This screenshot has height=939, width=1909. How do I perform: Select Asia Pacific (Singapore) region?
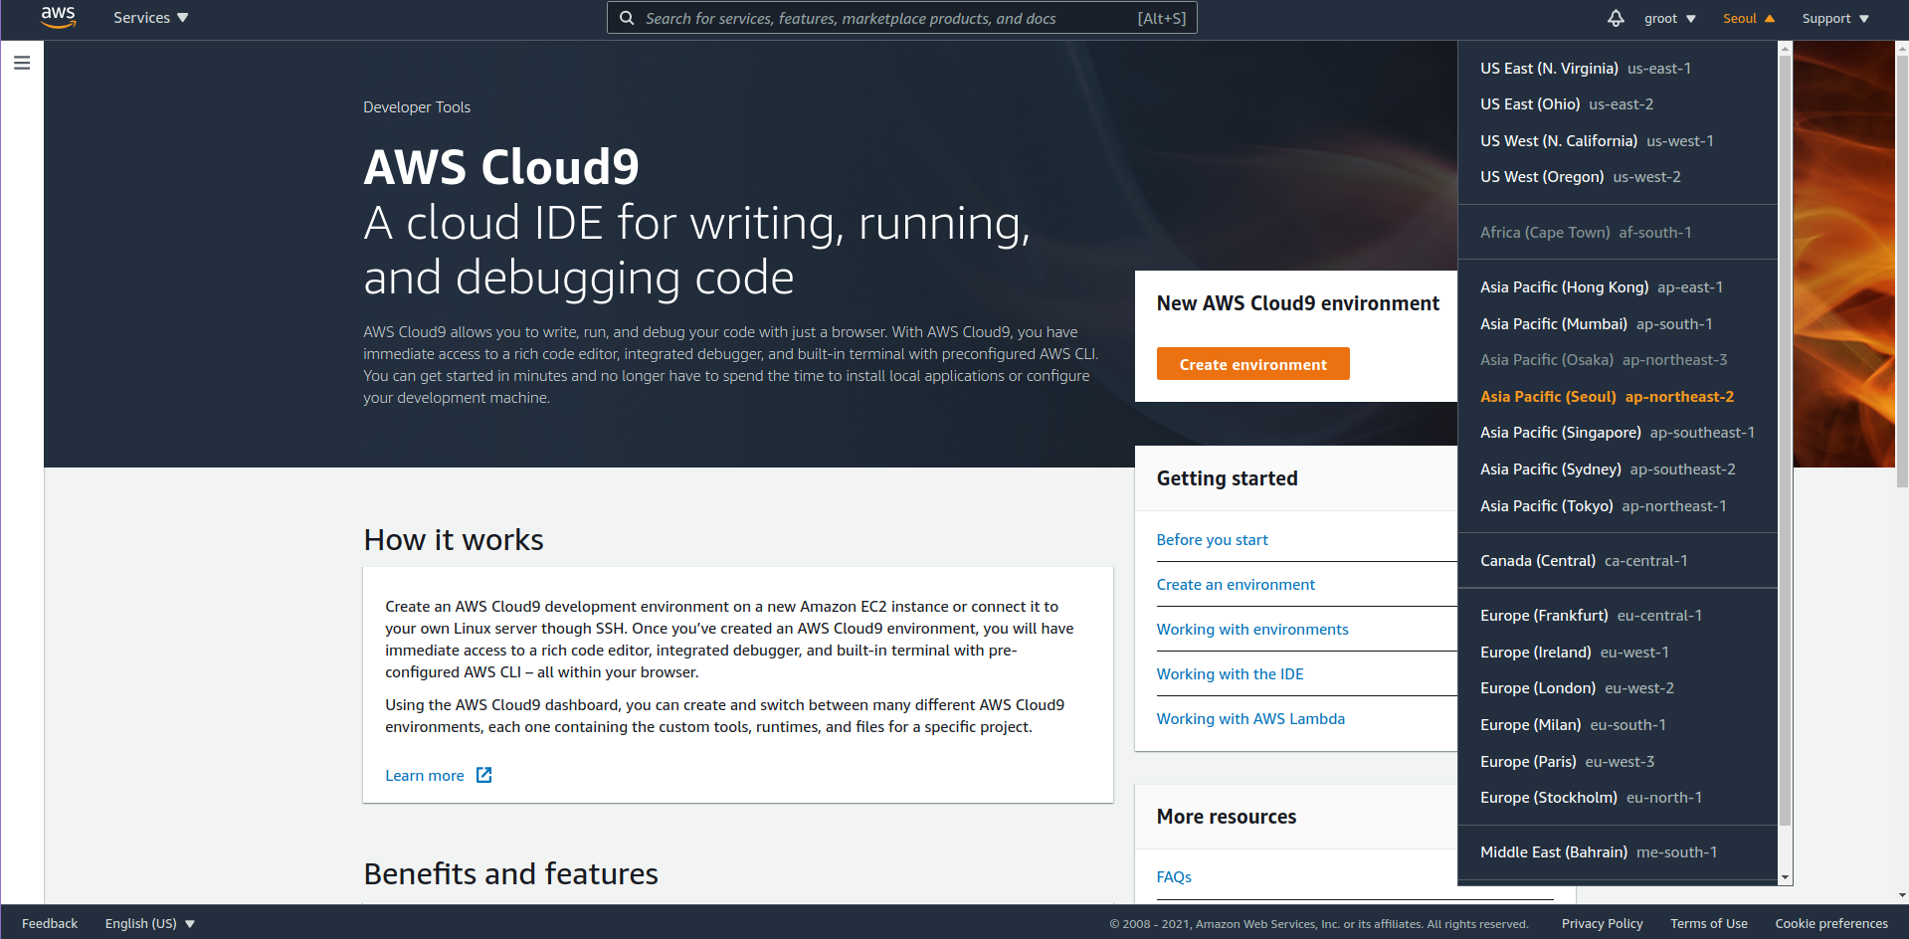pyautogui.click(x=1618, y=432)
